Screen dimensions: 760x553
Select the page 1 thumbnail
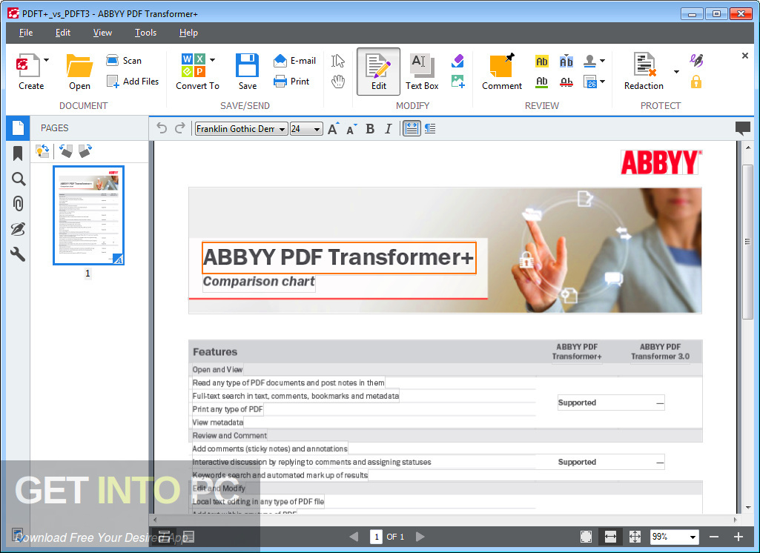(x=88, y=216)
